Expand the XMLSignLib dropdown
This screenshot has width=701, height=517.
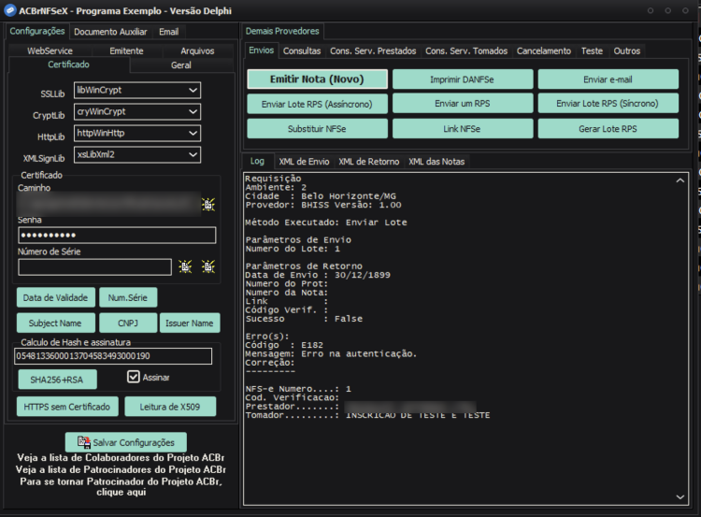coord(137,155)
